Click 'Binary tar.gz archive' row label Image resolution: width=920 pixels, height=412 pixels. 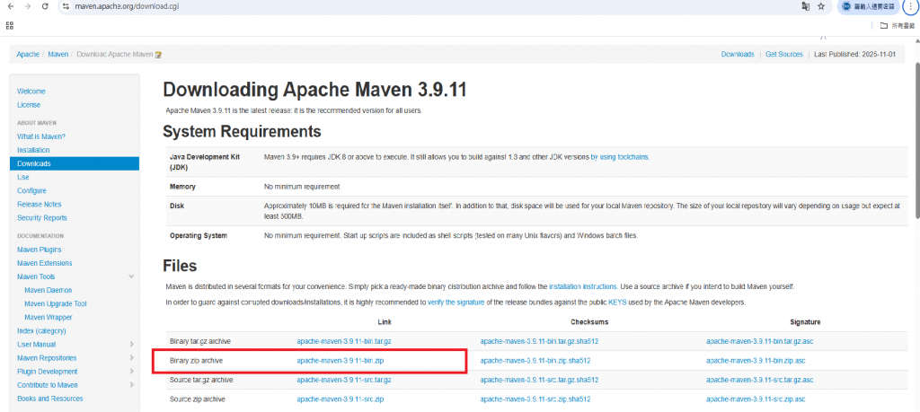click(200, 341)
